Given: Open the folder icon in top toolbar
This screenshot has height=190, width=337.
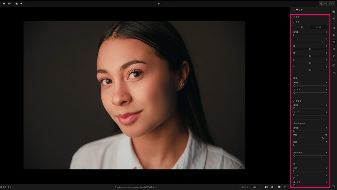Looking at the screenshot, I should (4, 3).
